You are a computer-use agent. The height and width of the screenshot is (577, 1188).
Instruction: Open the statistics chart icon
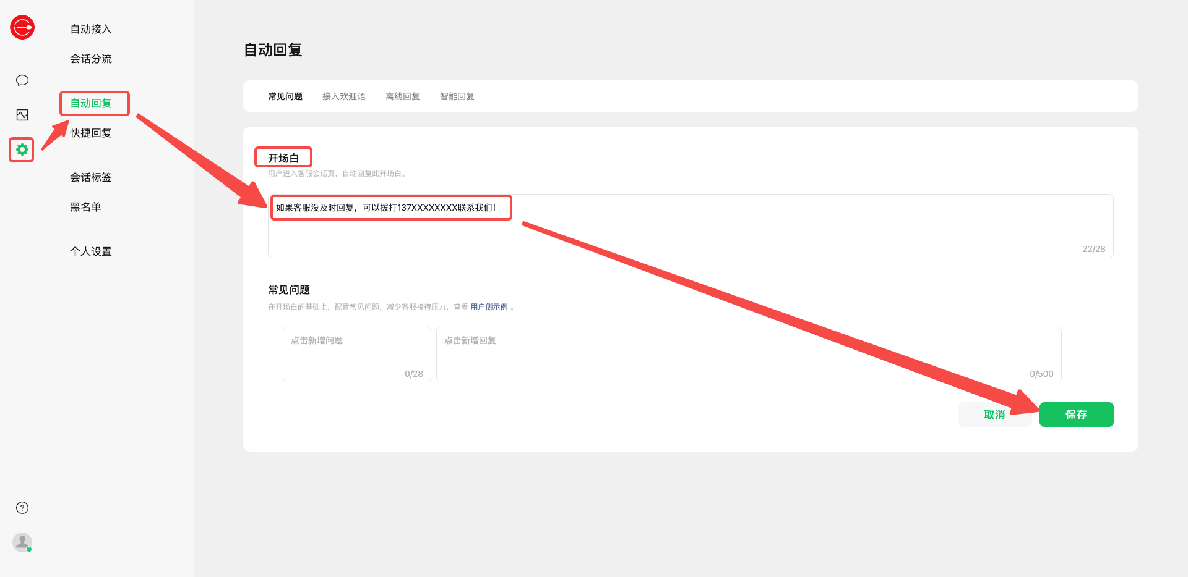click(22, 115)
